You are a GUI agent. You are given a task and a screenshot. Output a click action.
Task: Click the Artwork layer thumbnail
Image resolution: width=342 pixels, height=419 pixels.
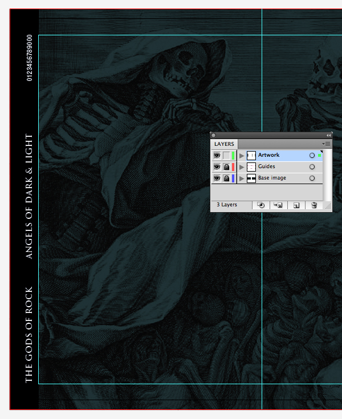click(251, 156)
